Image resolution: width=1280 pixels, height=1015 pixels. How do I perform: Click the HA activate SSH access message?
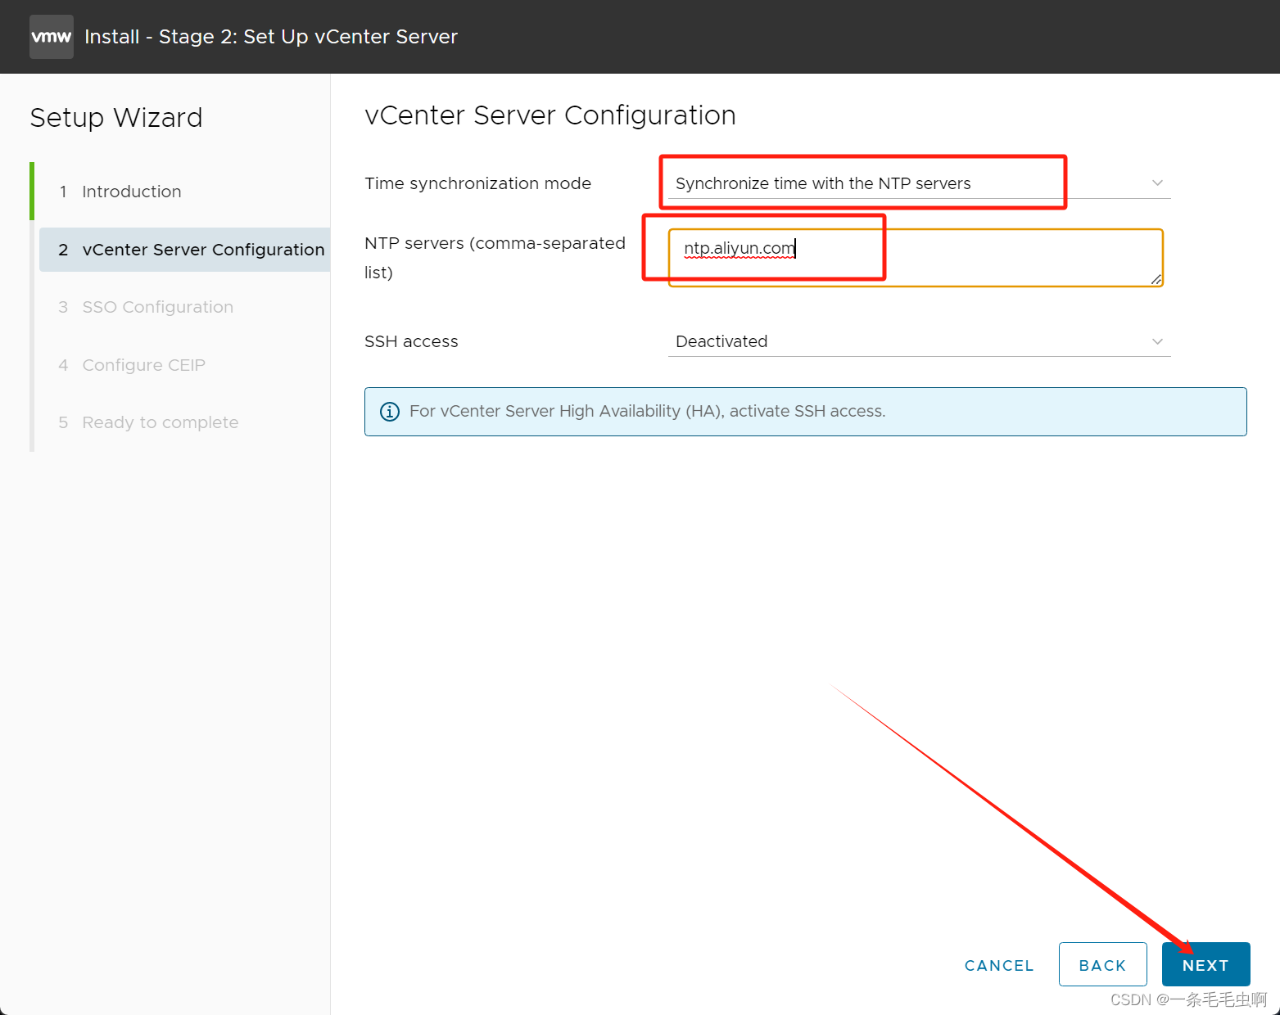647,411
